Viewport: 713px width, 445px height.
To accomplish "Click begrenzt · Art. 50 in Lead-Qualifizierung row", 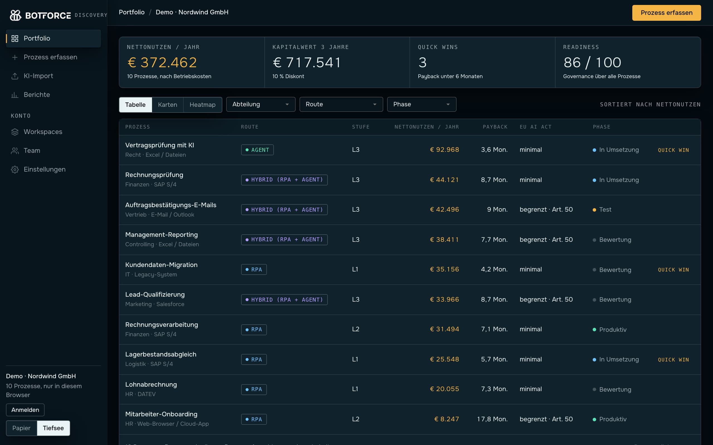I will [546, 300].
